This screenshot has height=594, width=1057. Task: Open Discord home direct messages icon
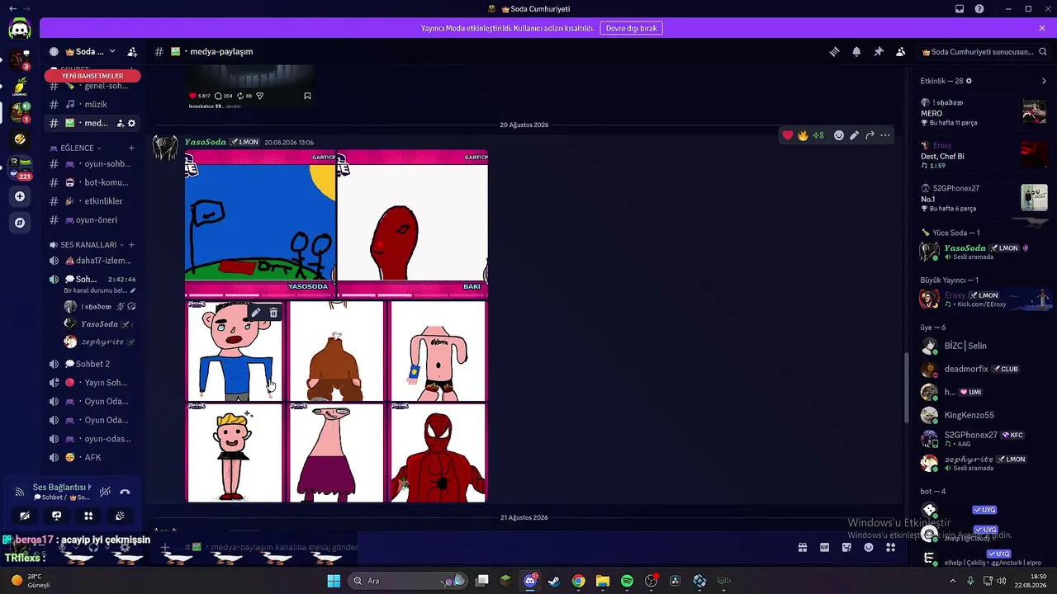[x=20, y=30]
